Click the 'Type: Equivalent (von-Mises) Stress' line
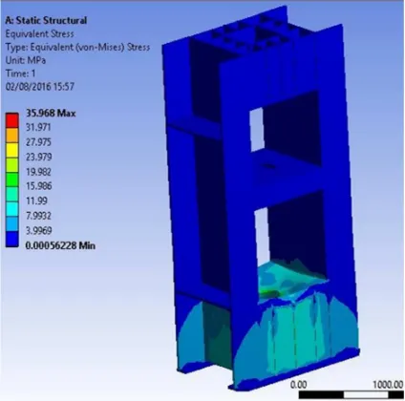Screen dimensions: 405x401 [77, 47]
